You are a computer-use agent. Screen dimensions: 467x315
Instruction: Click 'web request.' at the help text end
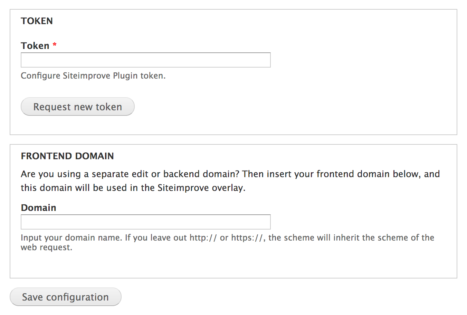click(46, 247)
